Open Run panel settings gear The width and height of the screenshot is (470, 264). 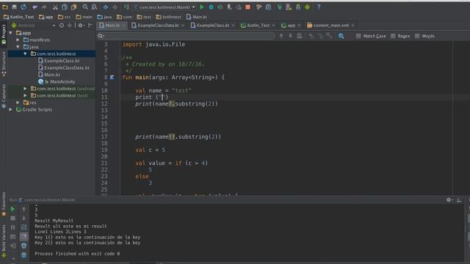(449, 199)
